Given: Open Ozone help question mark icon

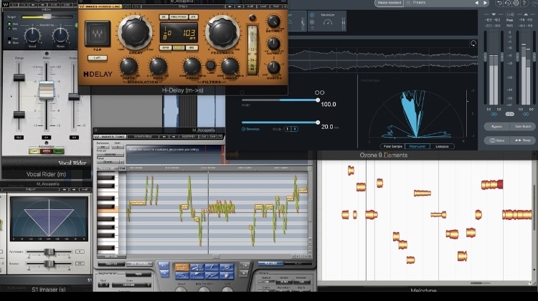Looking at the screenshot, I should tap(524, 3).
